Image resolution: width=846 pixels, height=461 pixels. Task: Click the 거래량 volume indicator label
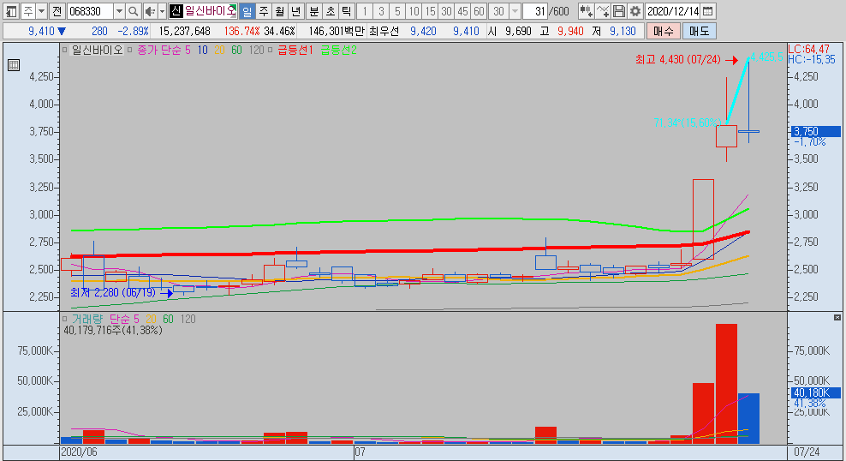[x=86, y=319]
